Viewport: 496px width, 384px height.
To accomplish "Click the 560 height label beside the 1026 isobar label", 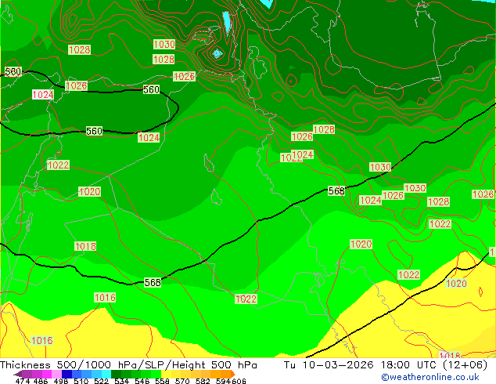I will (151, 89).
